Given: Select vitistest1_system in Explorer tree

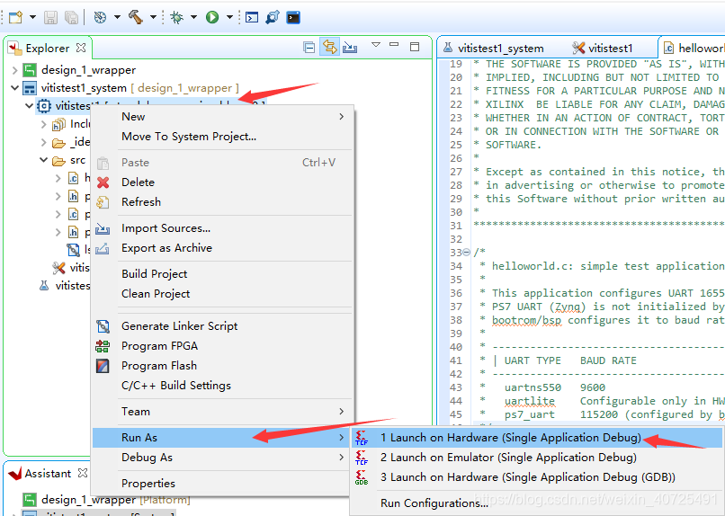Looking at the screenshot, I should coord(84,88).
